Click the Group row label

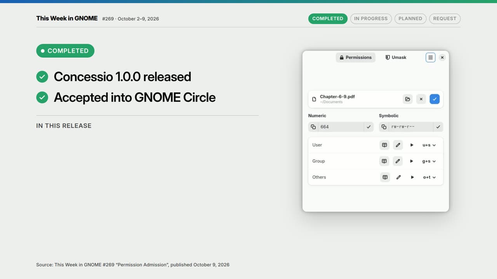pyautogui.click(x=318, y=161)
